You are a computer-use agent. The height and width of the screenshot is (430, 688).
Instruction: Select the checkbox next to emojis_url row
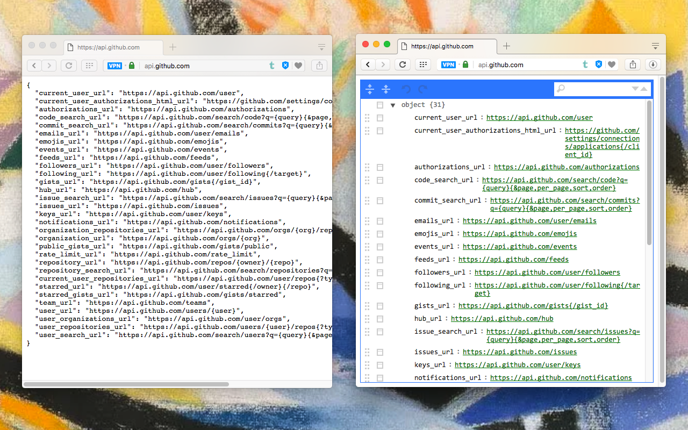pos(380,234)
